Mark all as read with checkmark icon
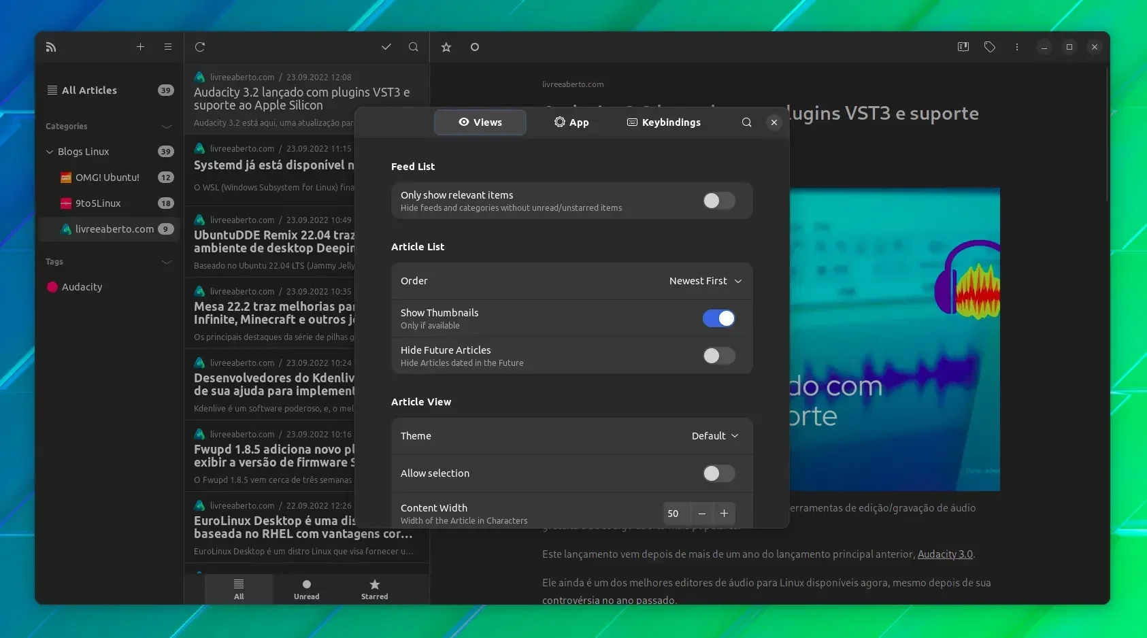Viewport: 1147px width, 638px height. click(386, 47)
